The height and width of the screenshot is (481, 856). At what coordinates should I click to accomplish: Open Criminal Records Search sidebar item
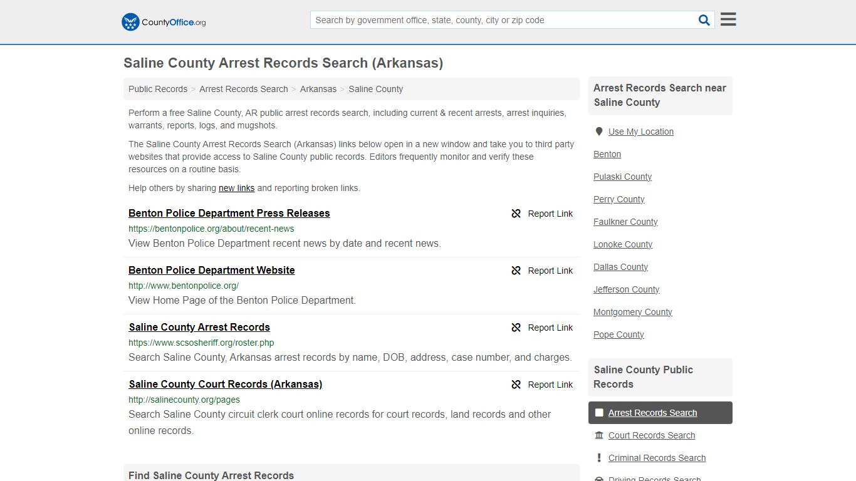pyautogui.click(x=657, y=458)
